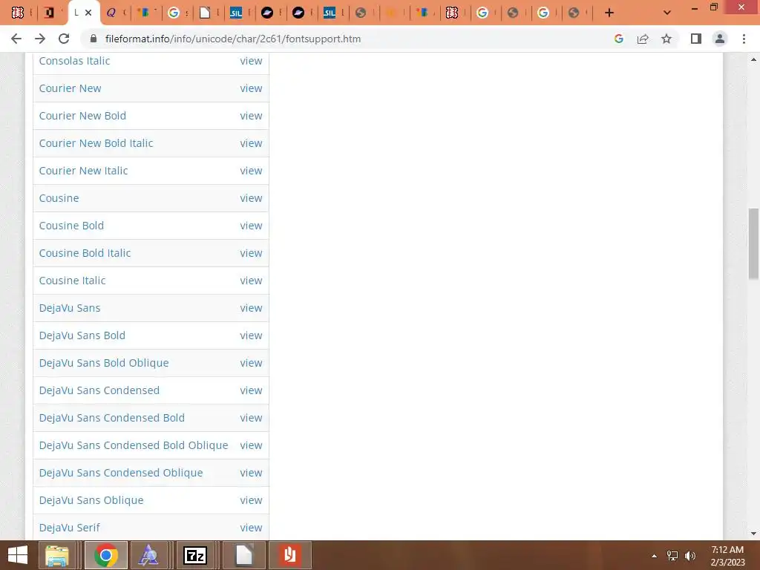Viewport: 760px width, 570px height.
Task: Click view in the DejaVu Sans row
Action: (251, 308)
